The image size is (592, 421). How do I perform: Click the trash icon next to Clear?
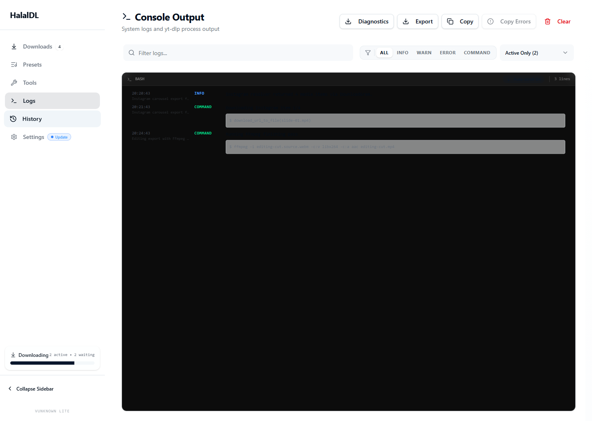tap(548, 21)
